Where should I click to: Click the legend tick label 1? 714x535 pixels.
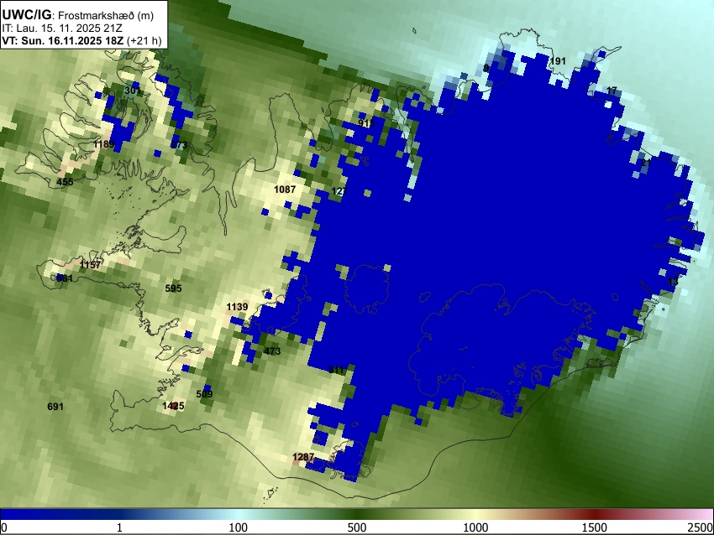pos(119,527)
